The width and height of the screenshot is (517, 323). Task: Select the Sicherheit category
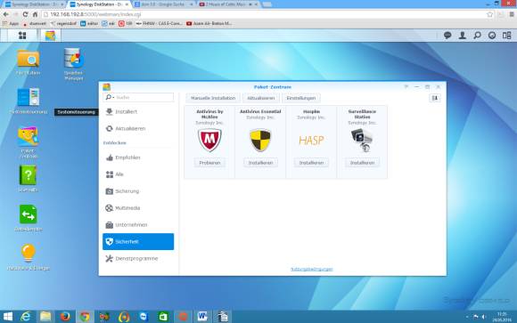(x=138, y=242)
